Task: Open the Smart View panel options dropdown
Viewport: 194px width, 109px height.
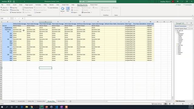Action: pyautogui.click(x=187, y=23)
